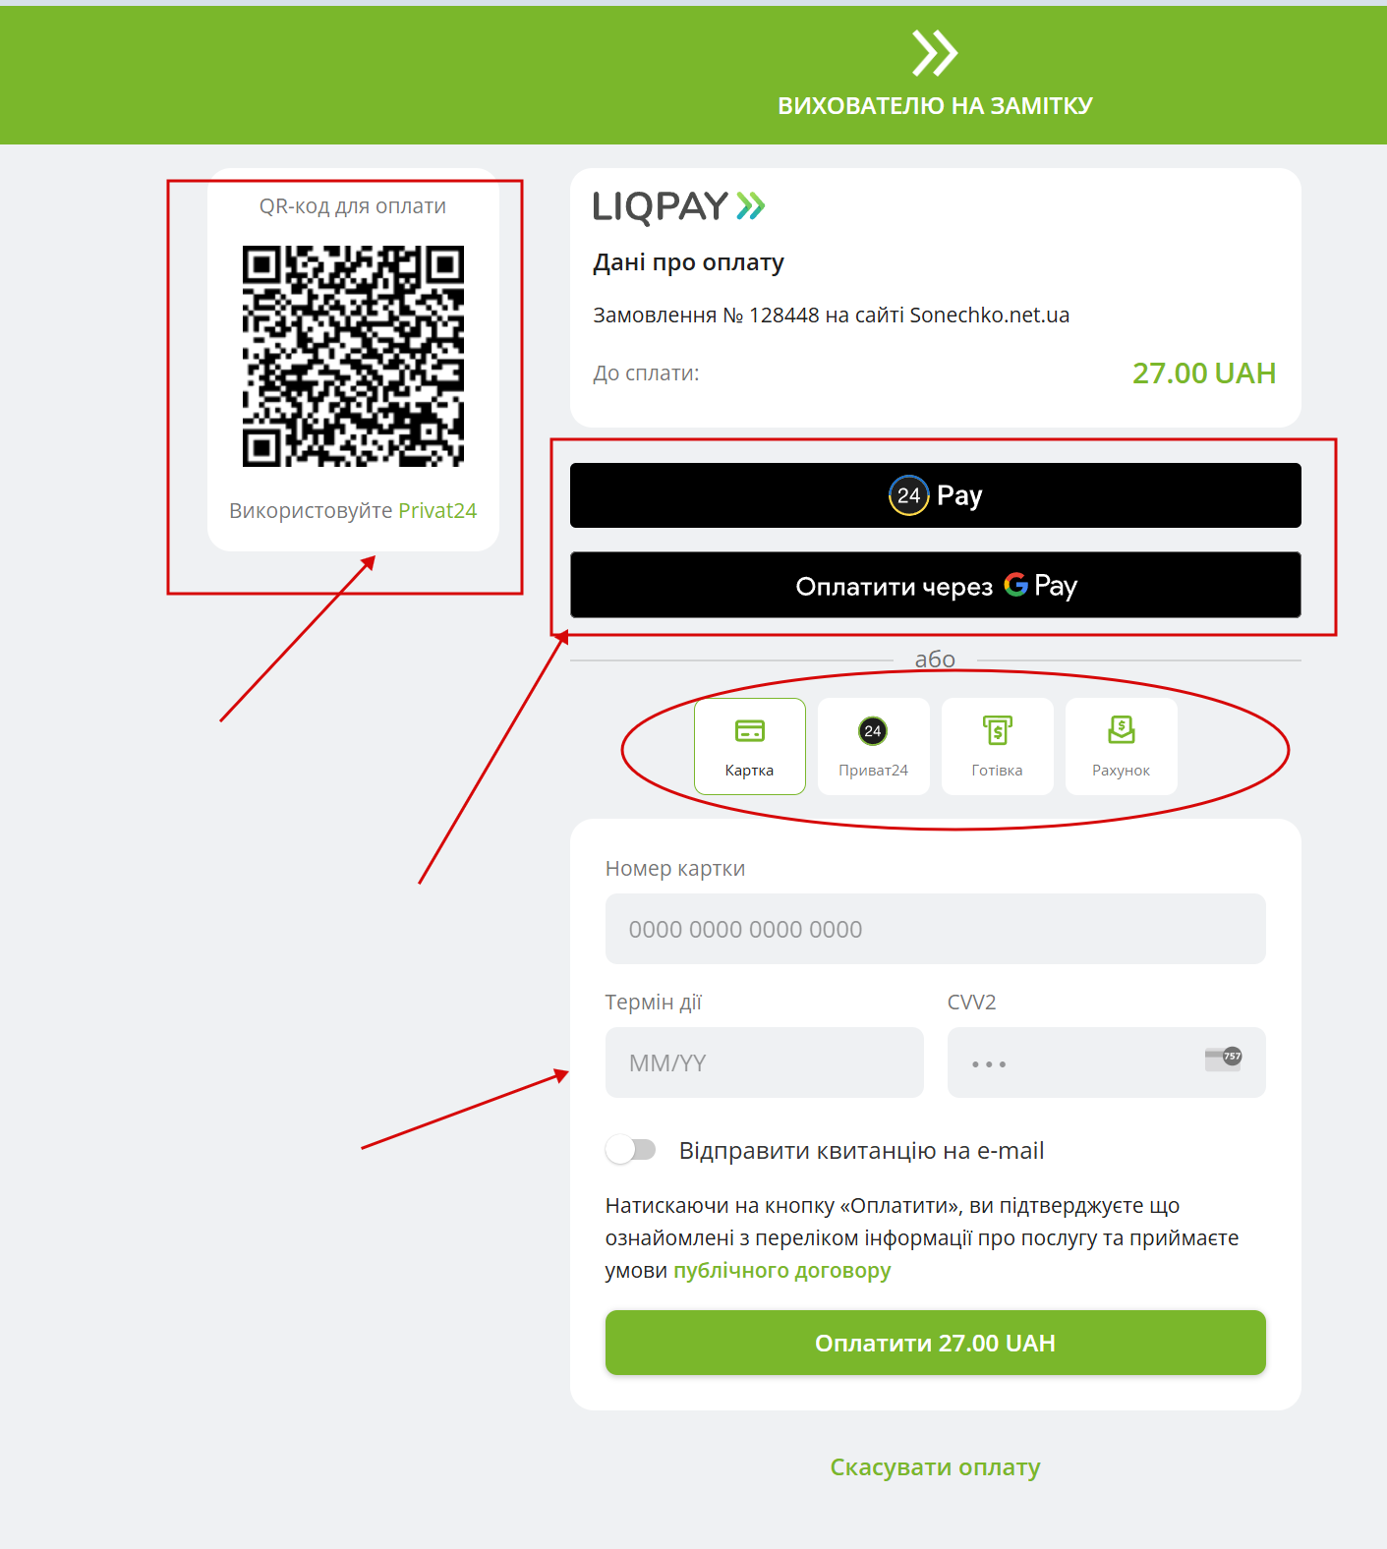The width and height of the screenshot is (1387, 1549).
Task: Open the Готівка payment tab
Action: coord(998,746)
